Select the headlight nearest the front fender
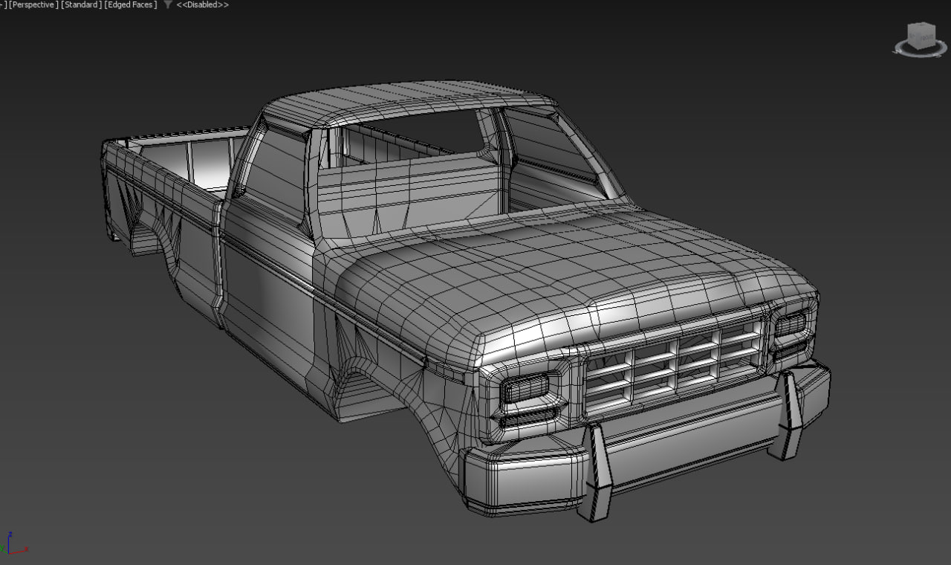 525,388
